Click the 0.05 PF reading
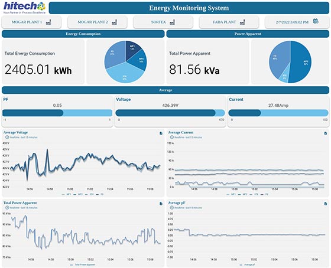 57,106
